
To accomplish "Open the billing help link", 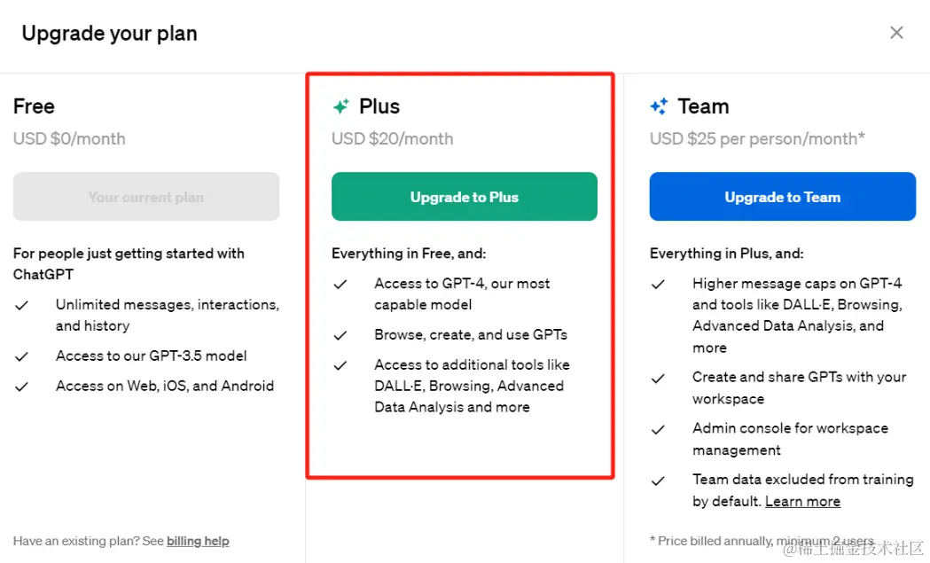I will [x=198, y=541].
